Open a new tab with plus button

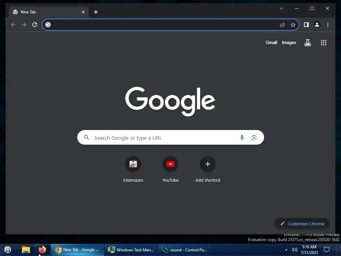tap(96, 12)
